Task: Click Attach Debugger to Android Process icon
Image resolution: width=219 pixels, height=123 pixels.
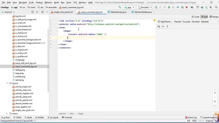Action: [x=182, y=8]
